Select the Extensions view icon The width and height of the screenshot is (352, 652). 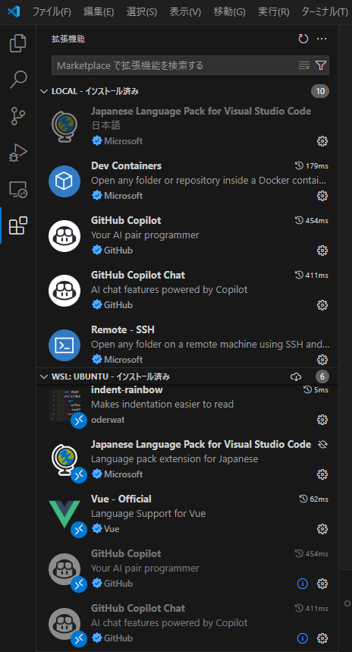[18, 225]
